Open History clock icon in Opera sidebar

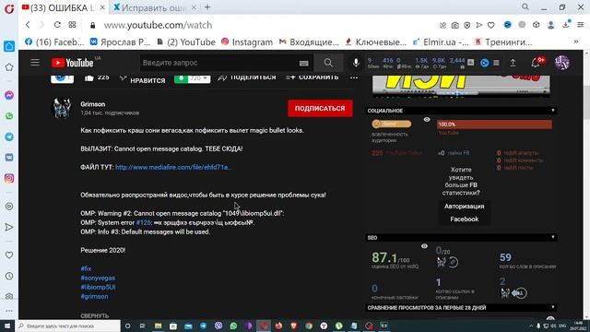(x=9, y=276)
